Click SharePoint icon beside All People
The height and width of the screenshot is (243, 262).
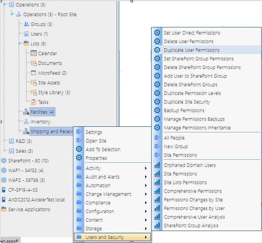(x=157, y=138)
